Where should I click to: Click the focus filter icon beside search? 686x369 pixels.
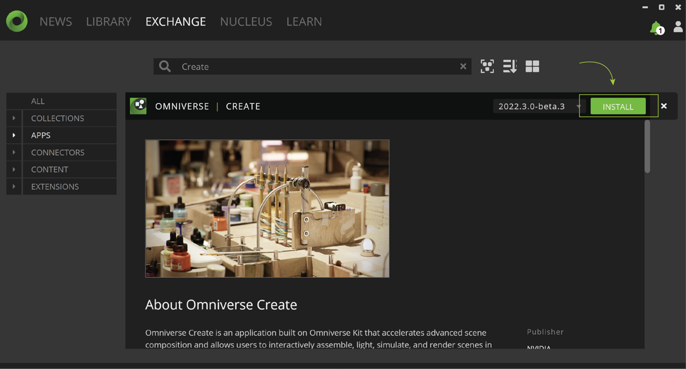coord(487,66)
